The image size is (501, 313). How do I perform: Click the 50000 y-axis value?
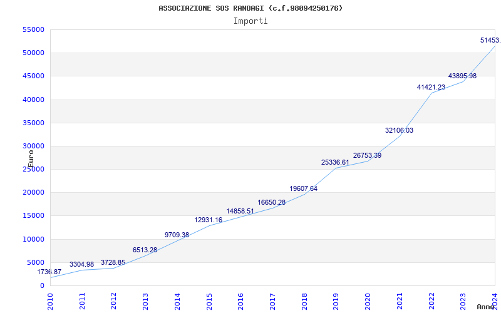(34, 53)
